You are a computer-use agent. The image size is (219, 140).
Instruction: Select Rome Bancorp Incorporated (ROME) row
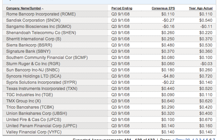tap(41, 14)
